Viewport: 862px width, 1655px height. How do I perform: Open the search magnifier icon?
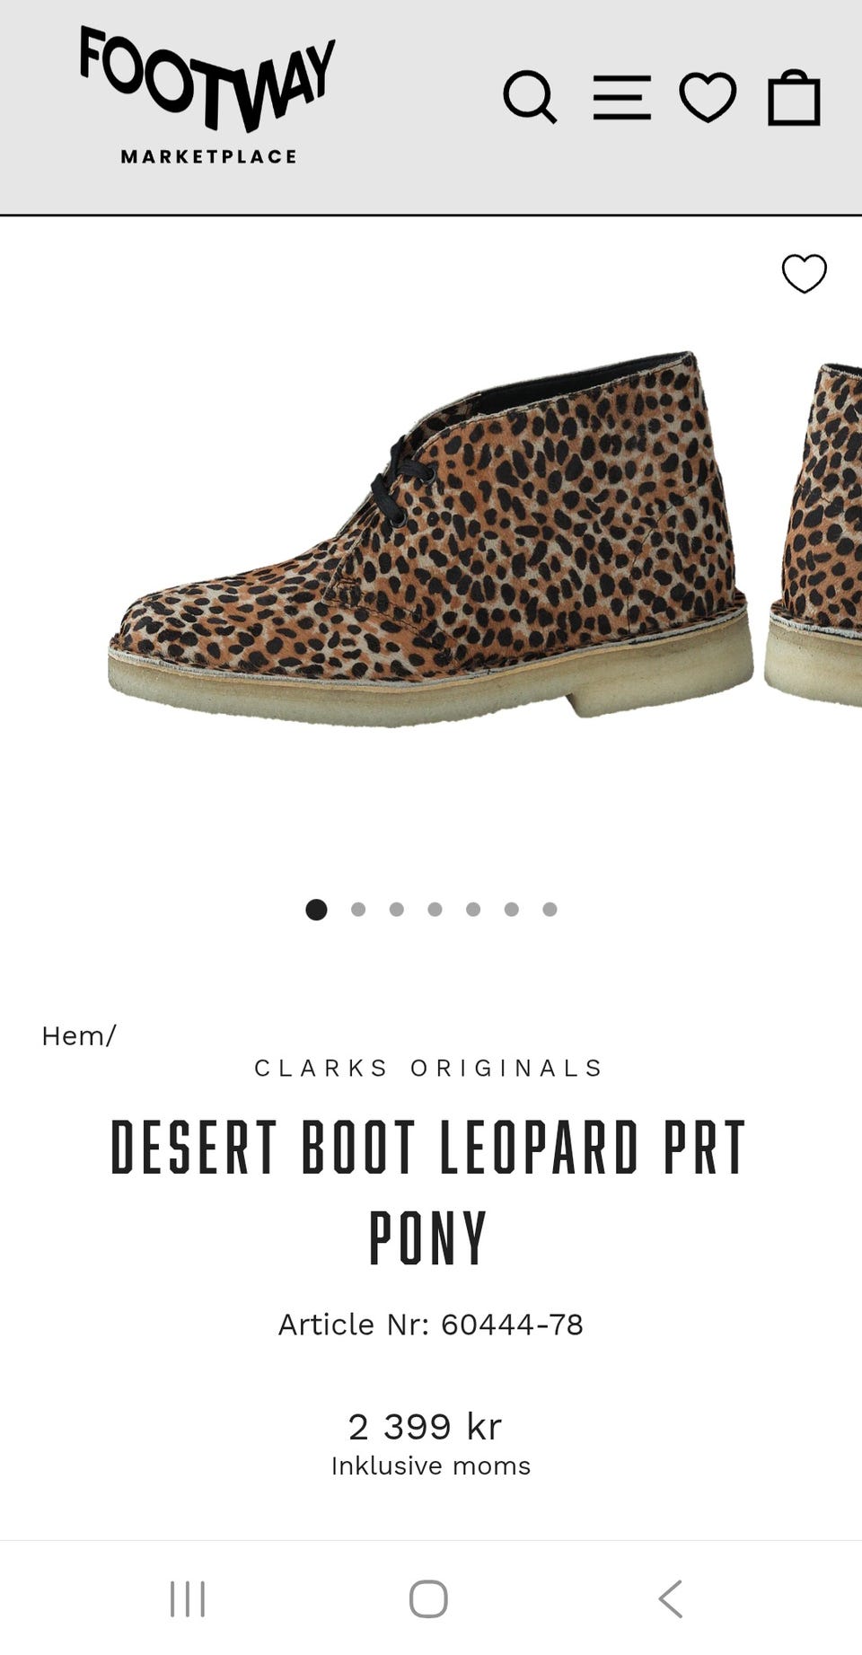pyautogui.click(x=530, y=97)
